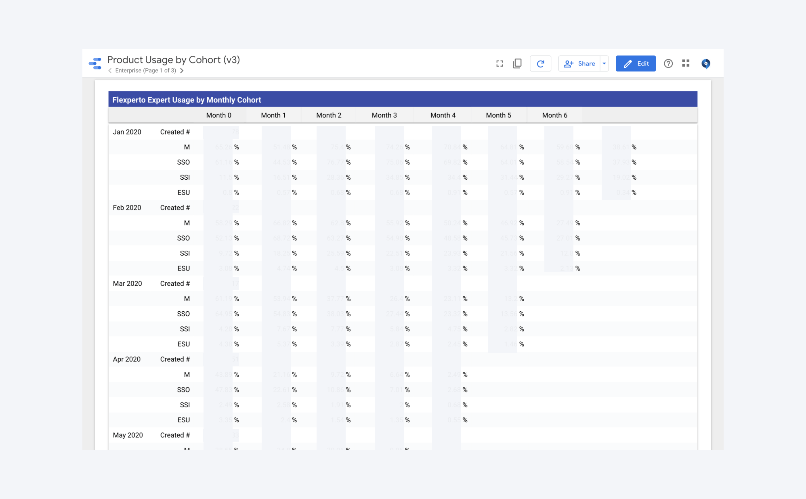806x499 pixels.
Task: Open the help question mark icon
Action: click(668, 63)
